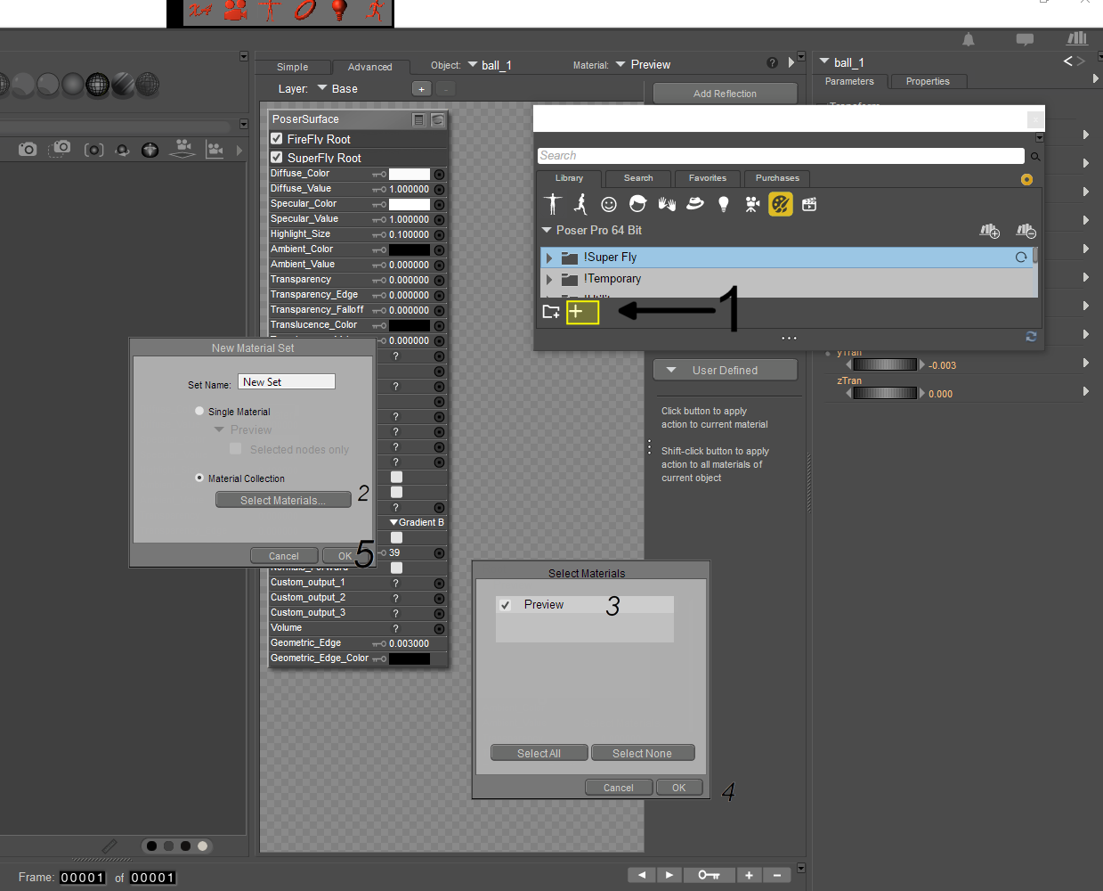Open the Lights category (bulb icon)
The image size is (1103, 891).
(x=724, y=204)
